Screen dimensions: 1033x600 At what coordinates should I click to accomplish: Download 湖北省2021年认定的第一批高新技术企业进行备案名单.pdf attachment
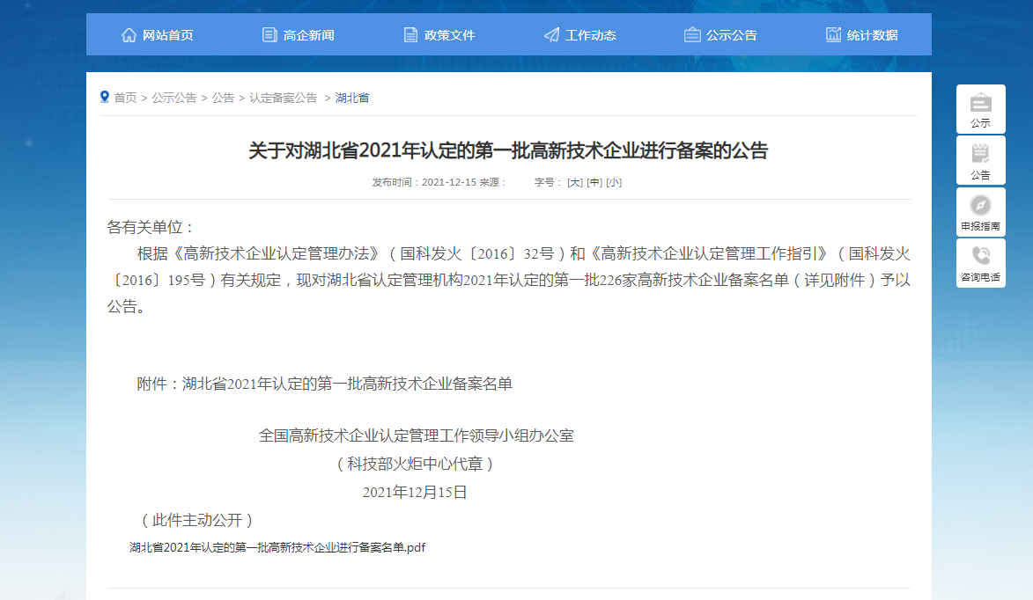pyautogui.click(x=277, y=547)
